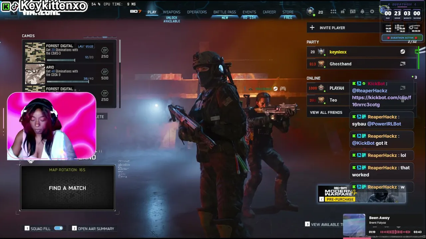426x239 pixels.
Task: Click PLAYAH's rank emblem in online list
Action: (321, 88)
